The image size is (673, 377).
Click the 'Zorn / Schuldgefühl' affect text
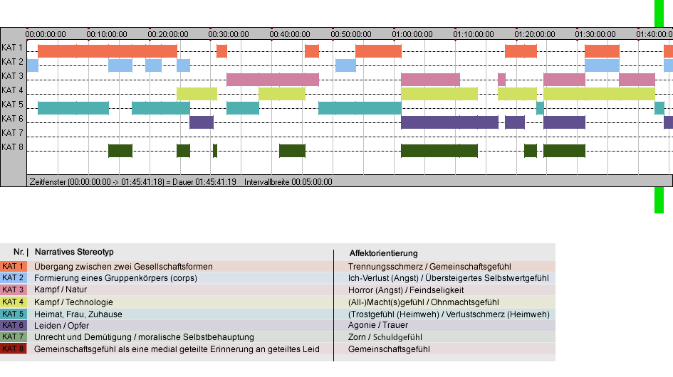pyautogui.click(x=385, y=337)
